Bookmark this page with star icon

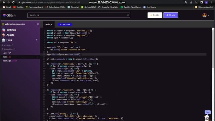click(x=196, y=2)
